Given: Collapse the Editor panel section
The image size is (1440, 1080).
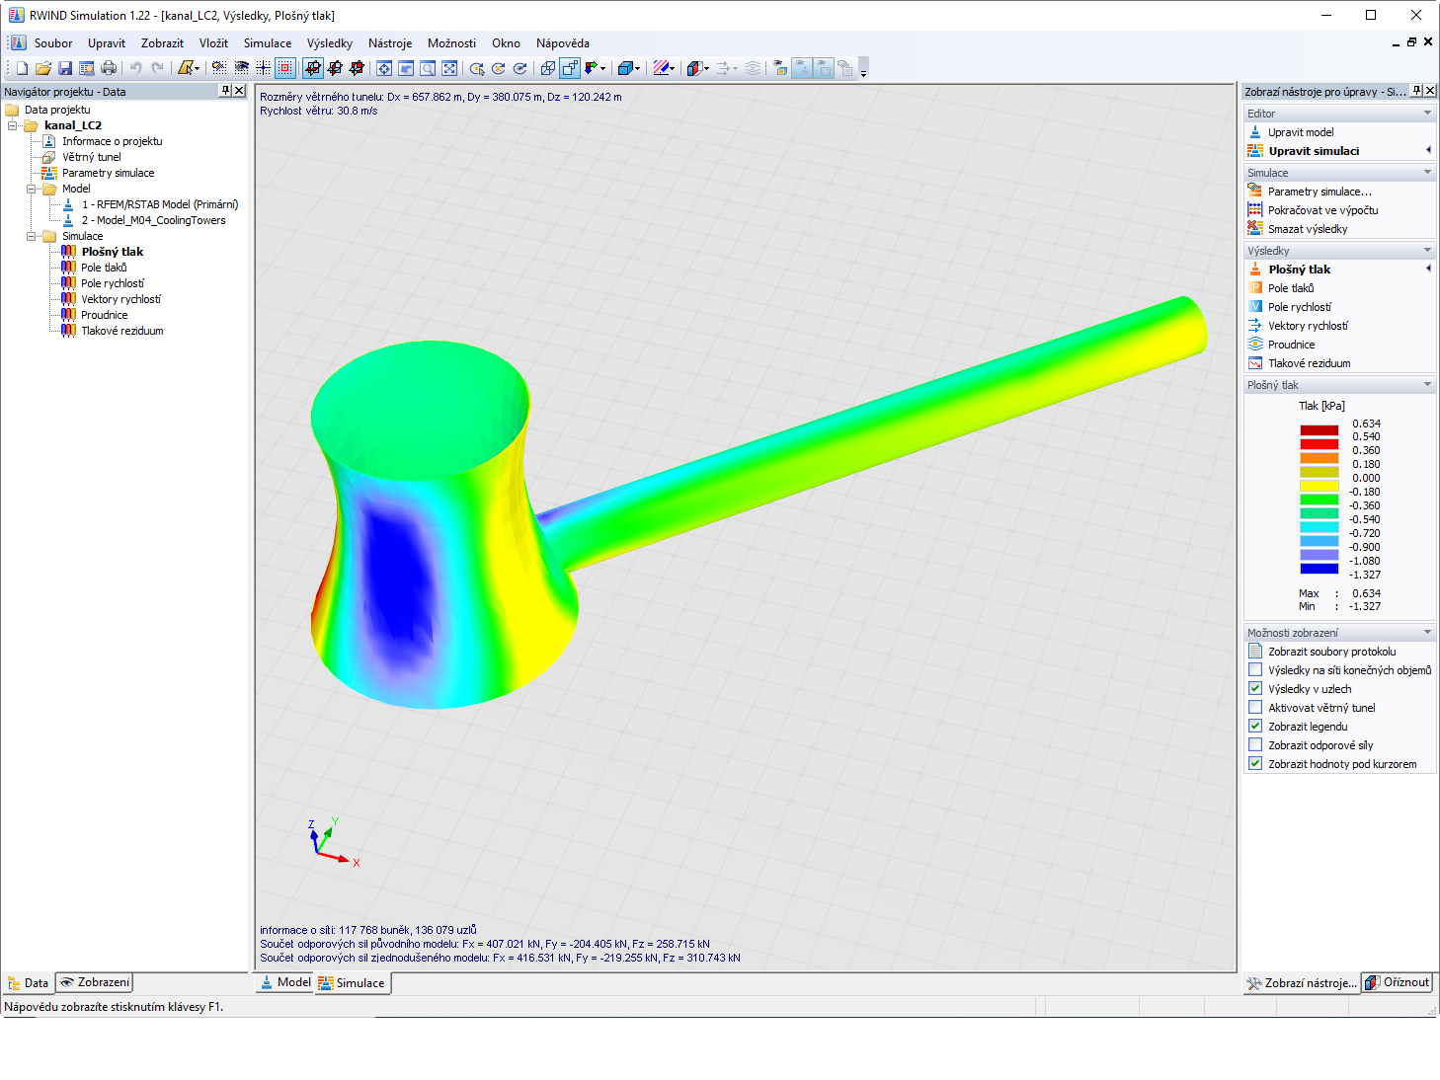Looking at the screenshot, I should click(x=1427, y=114).
